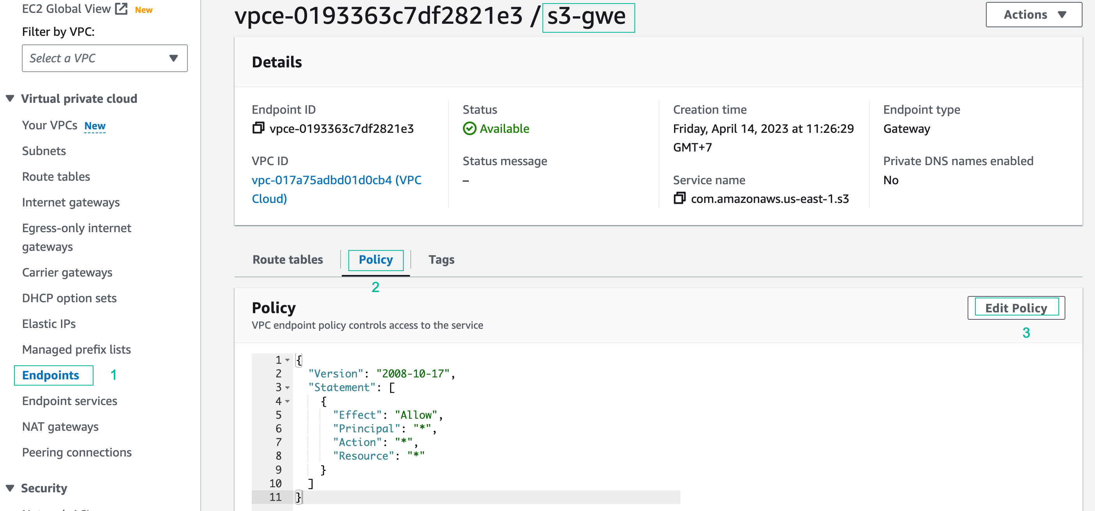1095x511 pixels.
Task: Collapse the Statement array fold arrow
Action: click(x=288, y=388)
